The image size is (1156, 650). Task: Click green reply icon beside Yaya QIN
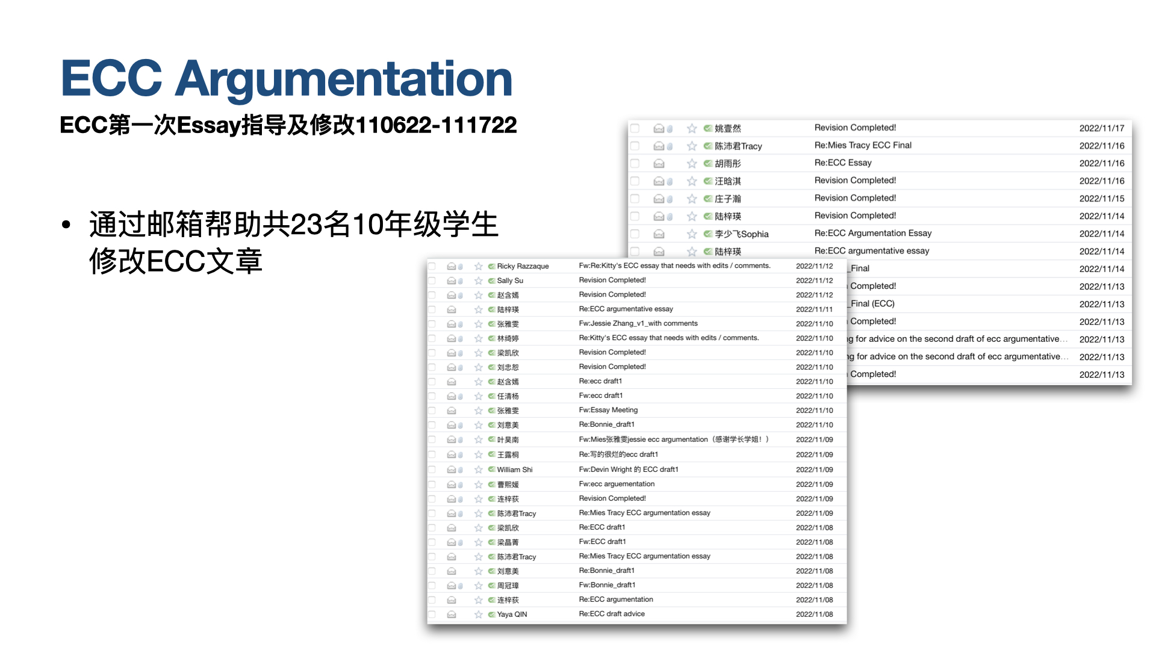(x=491, y=614)
